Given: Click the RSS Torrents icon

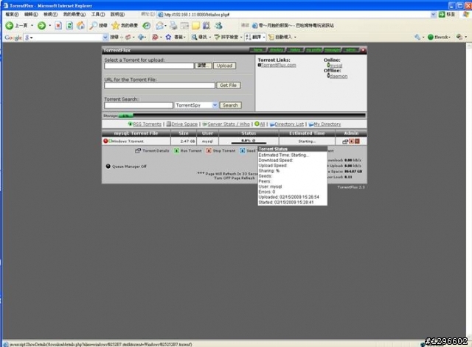Looking at the screenshot, I should point(130,124).
